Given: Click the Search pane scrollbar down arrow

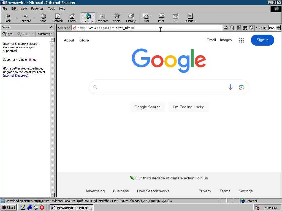Looking at the screenshot, I should tap(52, 195).
